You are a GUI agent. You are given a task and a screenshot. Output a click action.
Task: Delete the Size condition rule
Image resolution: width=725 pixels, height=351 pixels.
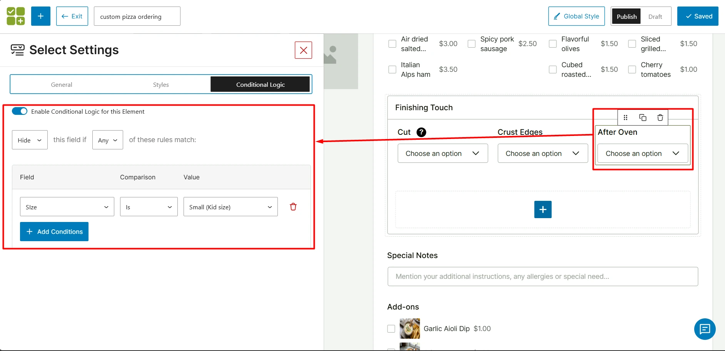[x=293, y=207]
